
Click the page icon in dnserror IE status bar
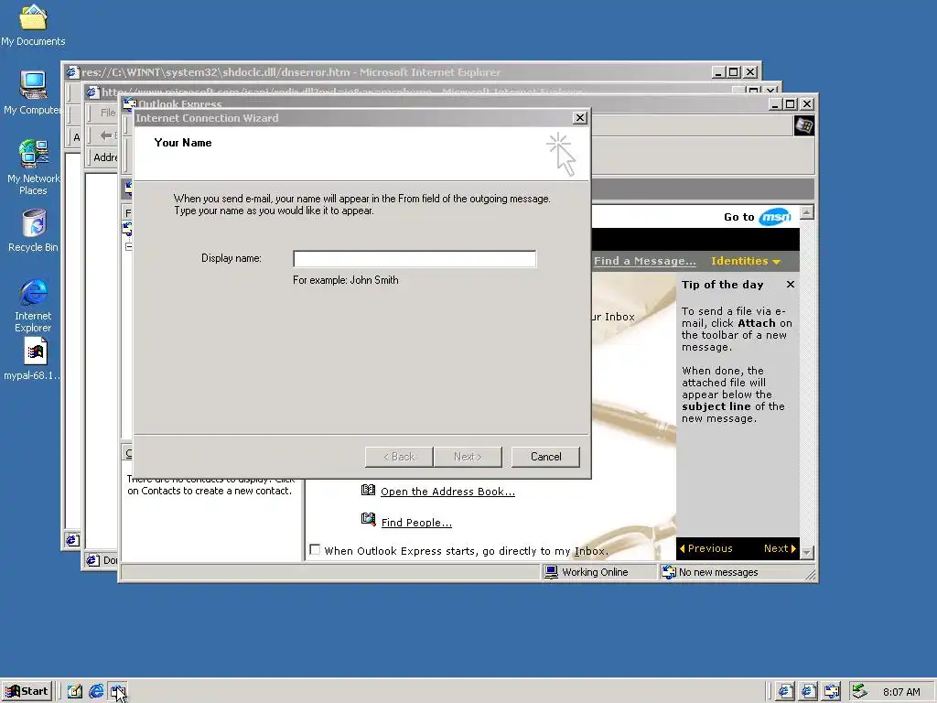72,540
